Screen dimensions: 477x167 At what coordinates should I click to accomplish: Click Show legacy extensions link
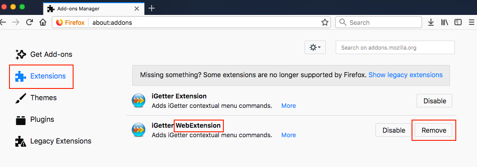coord(406,75)
